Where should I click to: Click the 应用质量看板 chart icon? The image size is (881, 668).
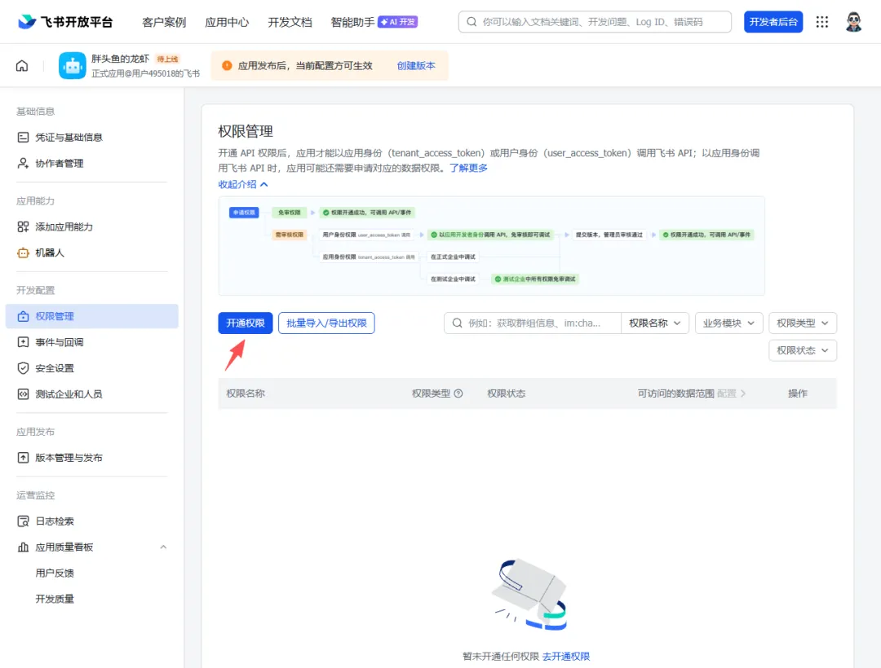click(23, 547)
